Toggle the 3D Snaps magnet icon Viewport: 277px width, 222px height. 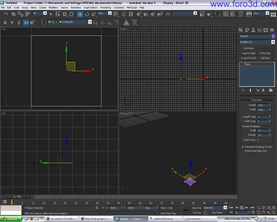(139, 14)
